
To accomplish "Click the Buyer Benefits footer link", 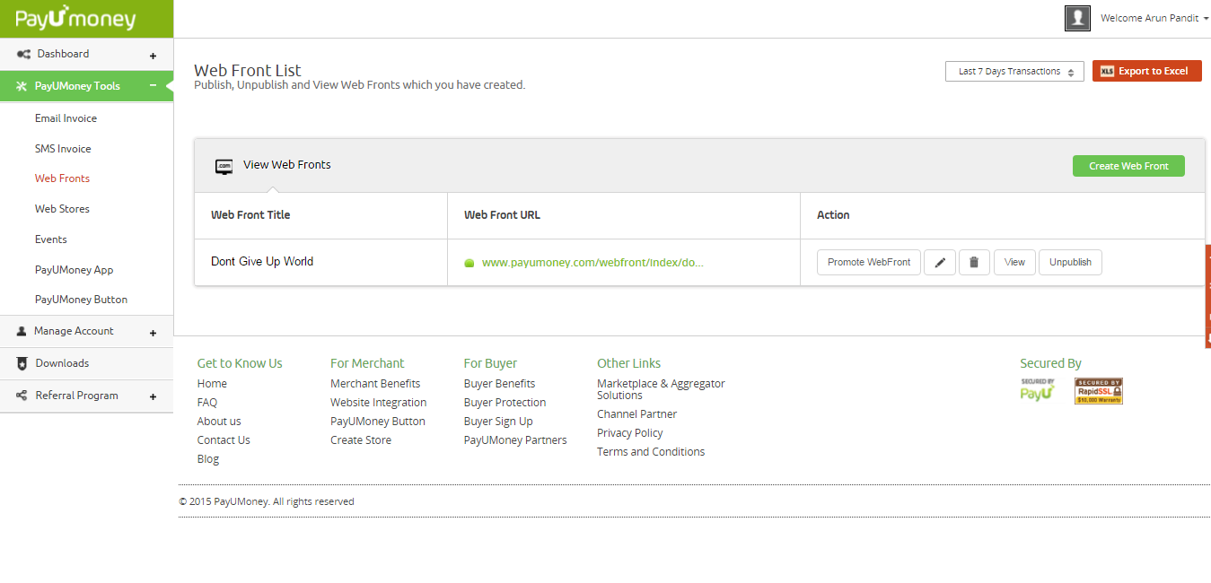I will click(499, 384).
